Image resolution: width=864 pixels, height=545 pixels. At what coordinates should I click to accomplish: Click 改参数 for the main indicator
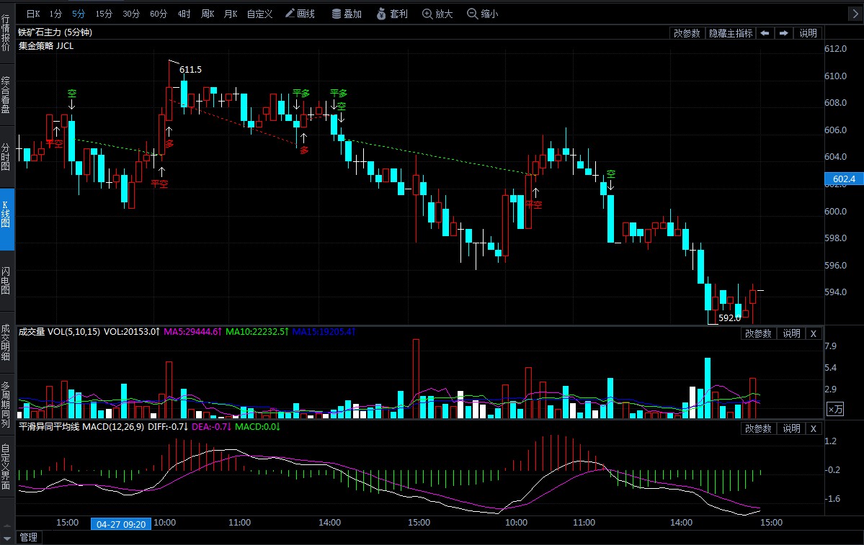coord(687,33)
